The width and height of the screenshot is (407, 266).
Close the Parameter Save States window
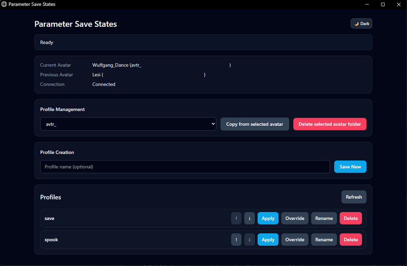[398, 4]
